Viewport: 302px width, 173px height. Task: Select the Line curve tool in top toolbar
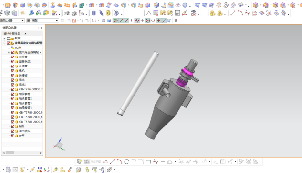coord(233,13)
